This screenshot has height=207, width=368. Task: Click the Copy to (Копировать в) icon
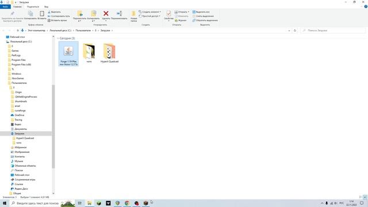point(93,14)
